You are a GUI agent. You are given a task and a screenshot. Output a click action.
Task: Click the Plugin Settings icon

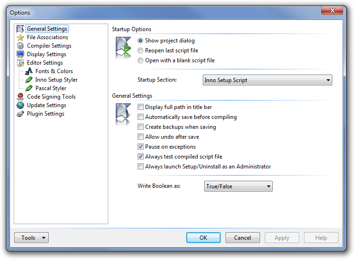[x=20, y=114]
